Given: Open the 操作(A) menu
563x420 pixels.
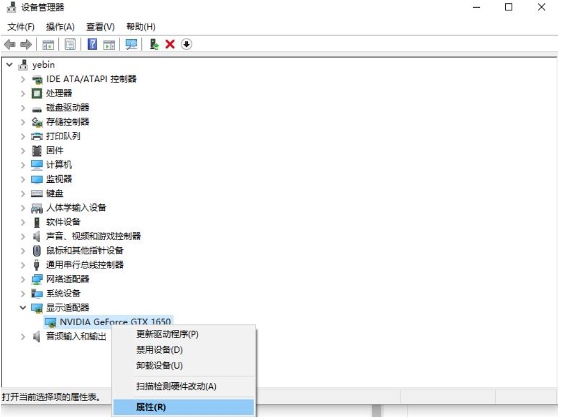Looking at the screenshot, I should [60, 27].
